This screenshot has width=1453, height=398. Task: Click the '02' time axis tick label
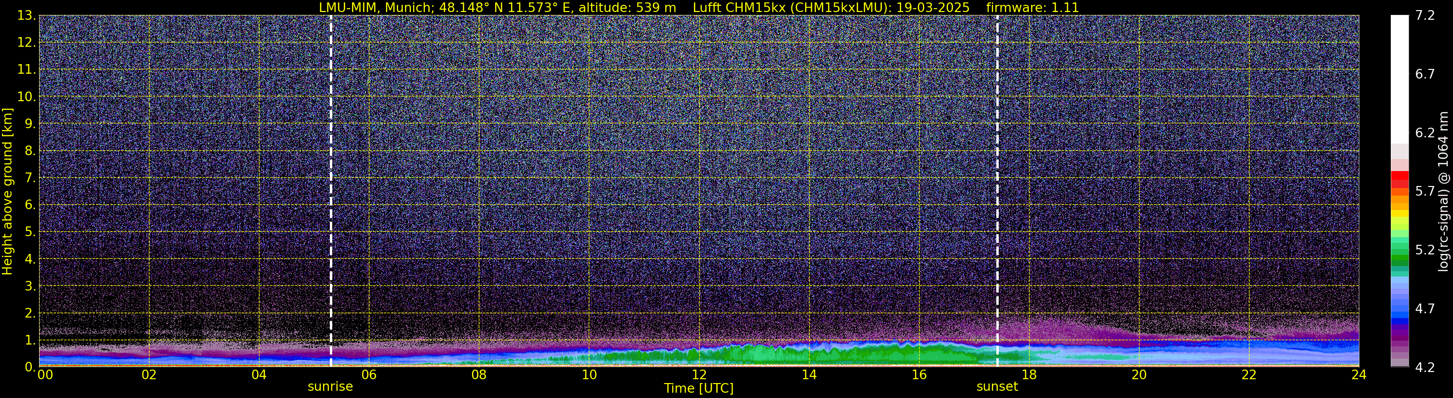click(x=149, y=375)
